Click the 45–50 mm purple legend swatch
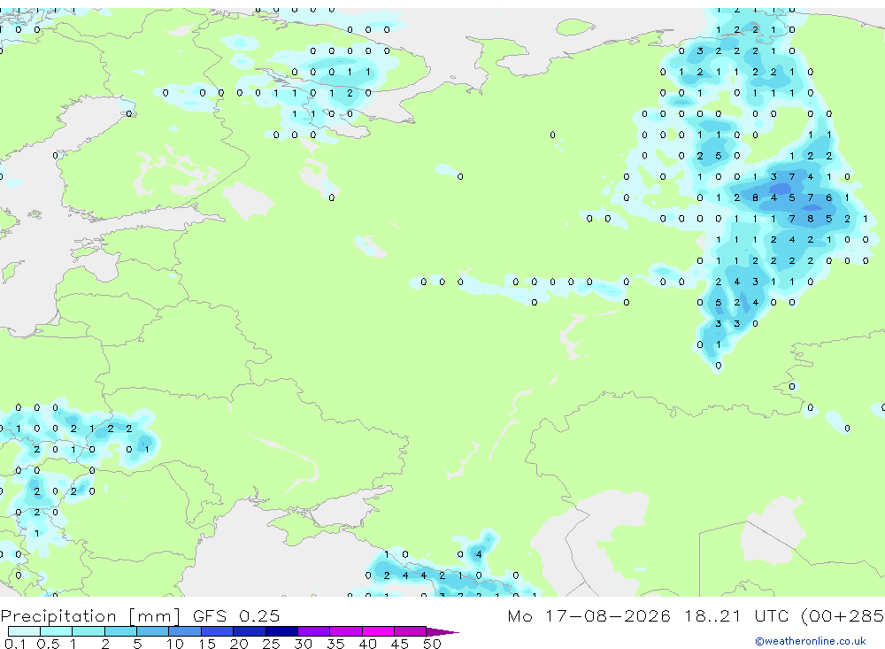The width and height of the screenshot is (885, 649). (x=410, y=631)
